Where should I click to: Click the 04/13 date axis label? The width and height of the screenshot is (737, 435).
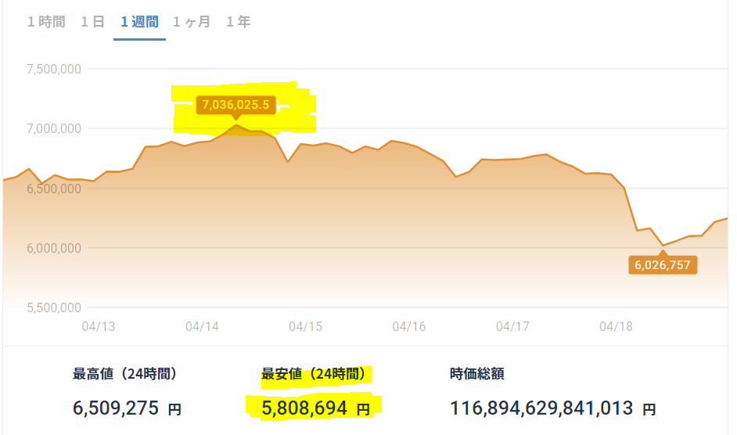coord(99,326)
